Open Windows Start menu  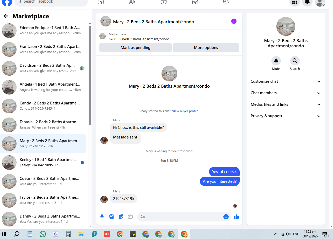coord(4,234)
